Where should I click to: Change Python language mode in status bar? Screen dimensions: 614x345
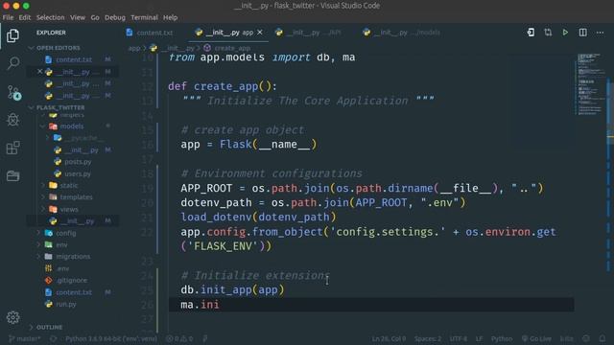tap(502, 338)
